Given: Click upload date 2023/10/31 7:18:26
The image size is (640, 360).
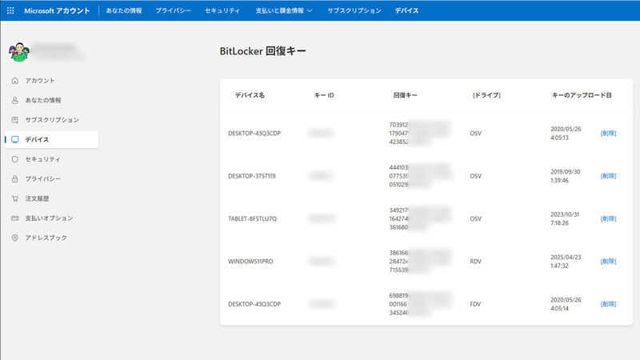Looking at the screenshot, I should (565, 218).
